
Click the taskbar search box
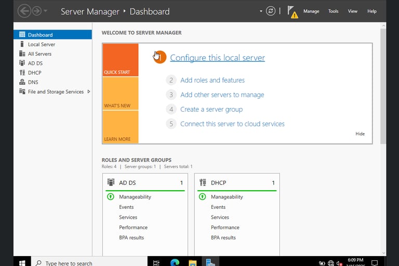(89, 262)
